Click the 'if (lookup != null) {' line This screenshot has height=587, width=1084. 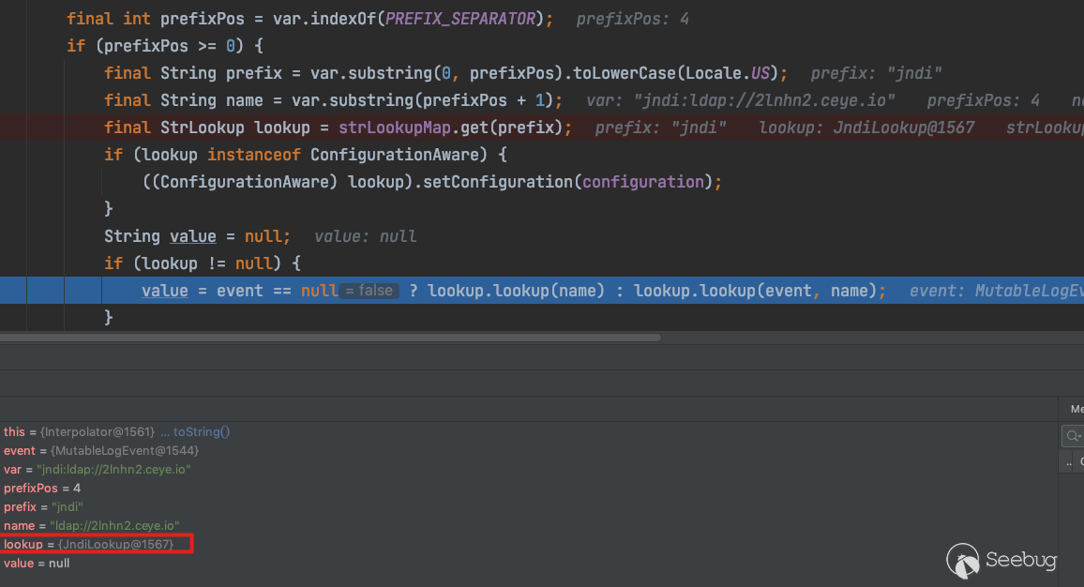pos(203,263)
